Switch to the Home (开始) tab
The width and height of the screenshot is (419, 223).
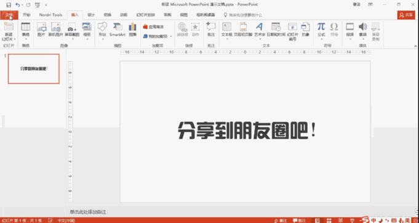pos(26,15)
